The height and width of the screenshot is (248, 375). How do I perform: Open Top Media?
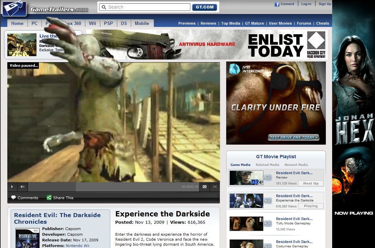pos(231,23)
